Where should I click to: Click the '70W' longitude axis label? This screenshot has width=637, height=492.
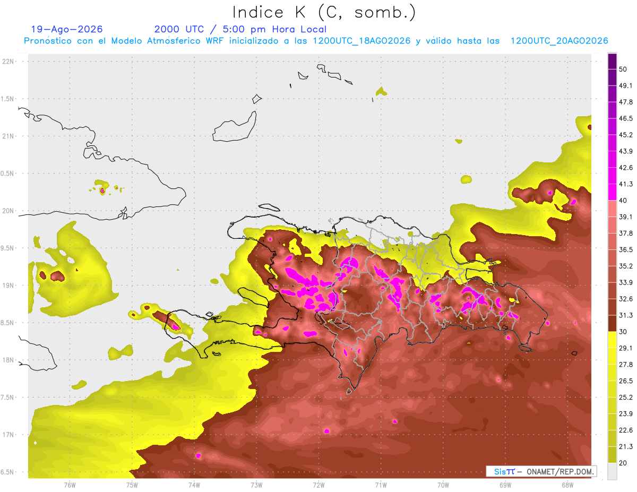tap(443, 485)
